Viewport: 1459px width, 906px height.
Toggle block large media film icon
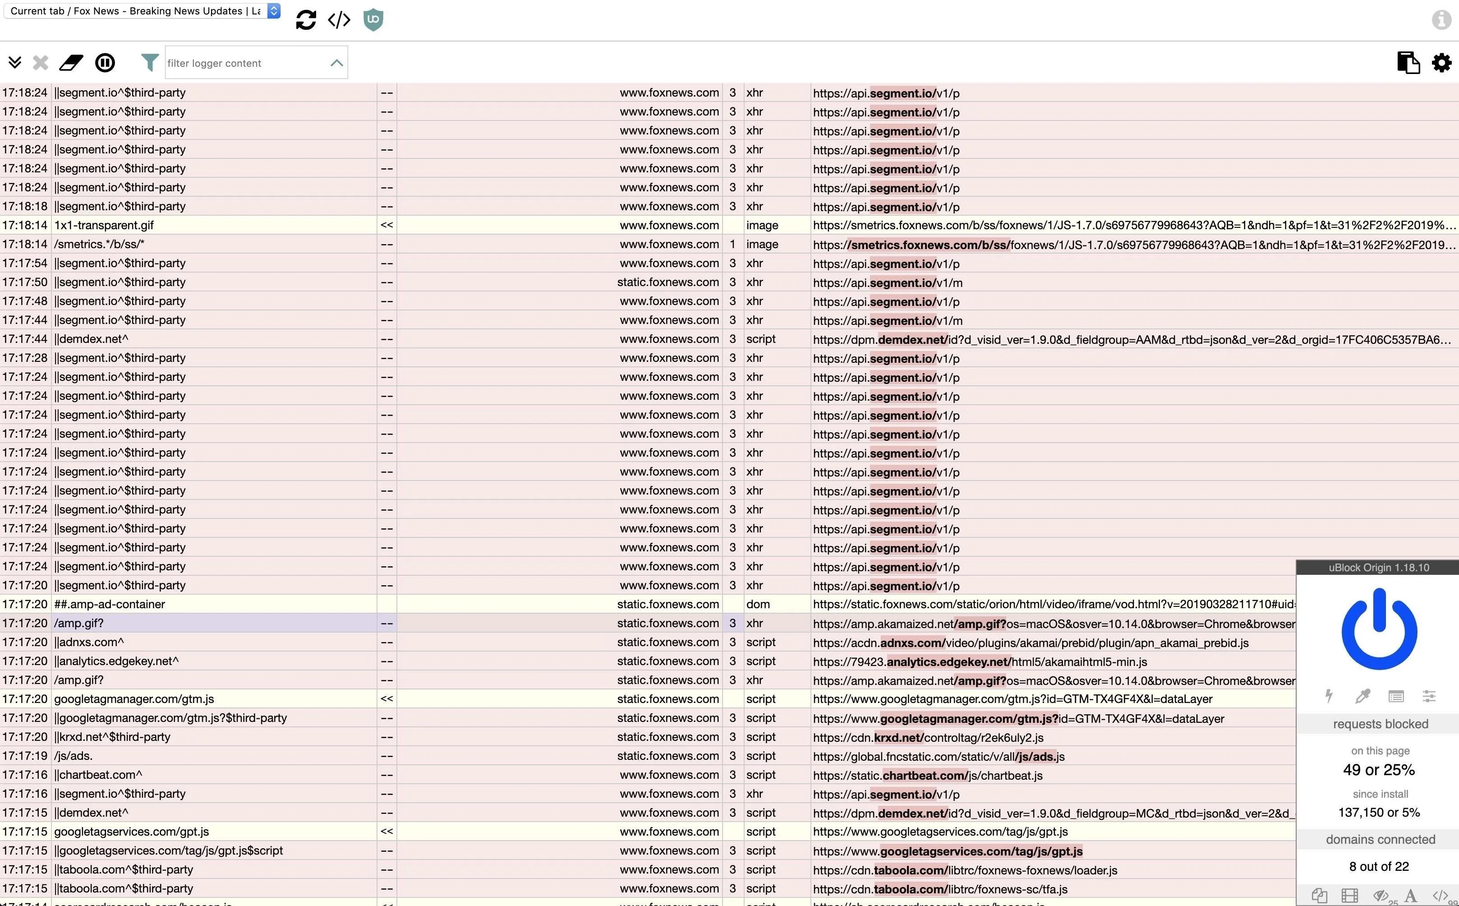point(1349,895)
